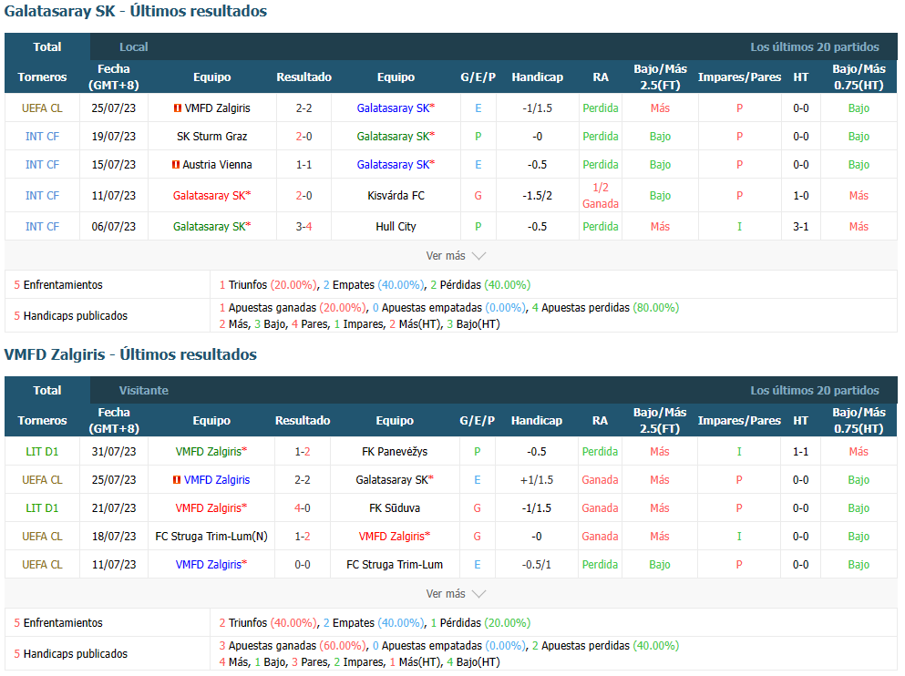Click the 0-0 result on Zalgiris table's 11/07/23 row
The width and height of the screenshot is (905, 676).
pos(303,565)
